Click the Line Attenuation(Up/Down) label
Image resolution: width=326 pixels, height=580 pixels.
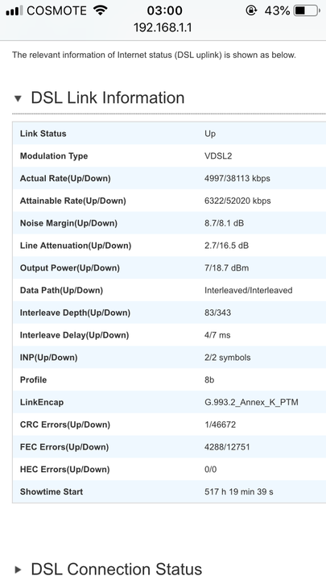tap(76, 246)
